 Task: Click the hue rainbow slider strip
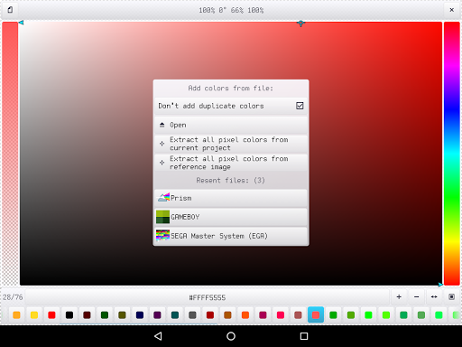[452, 154]
